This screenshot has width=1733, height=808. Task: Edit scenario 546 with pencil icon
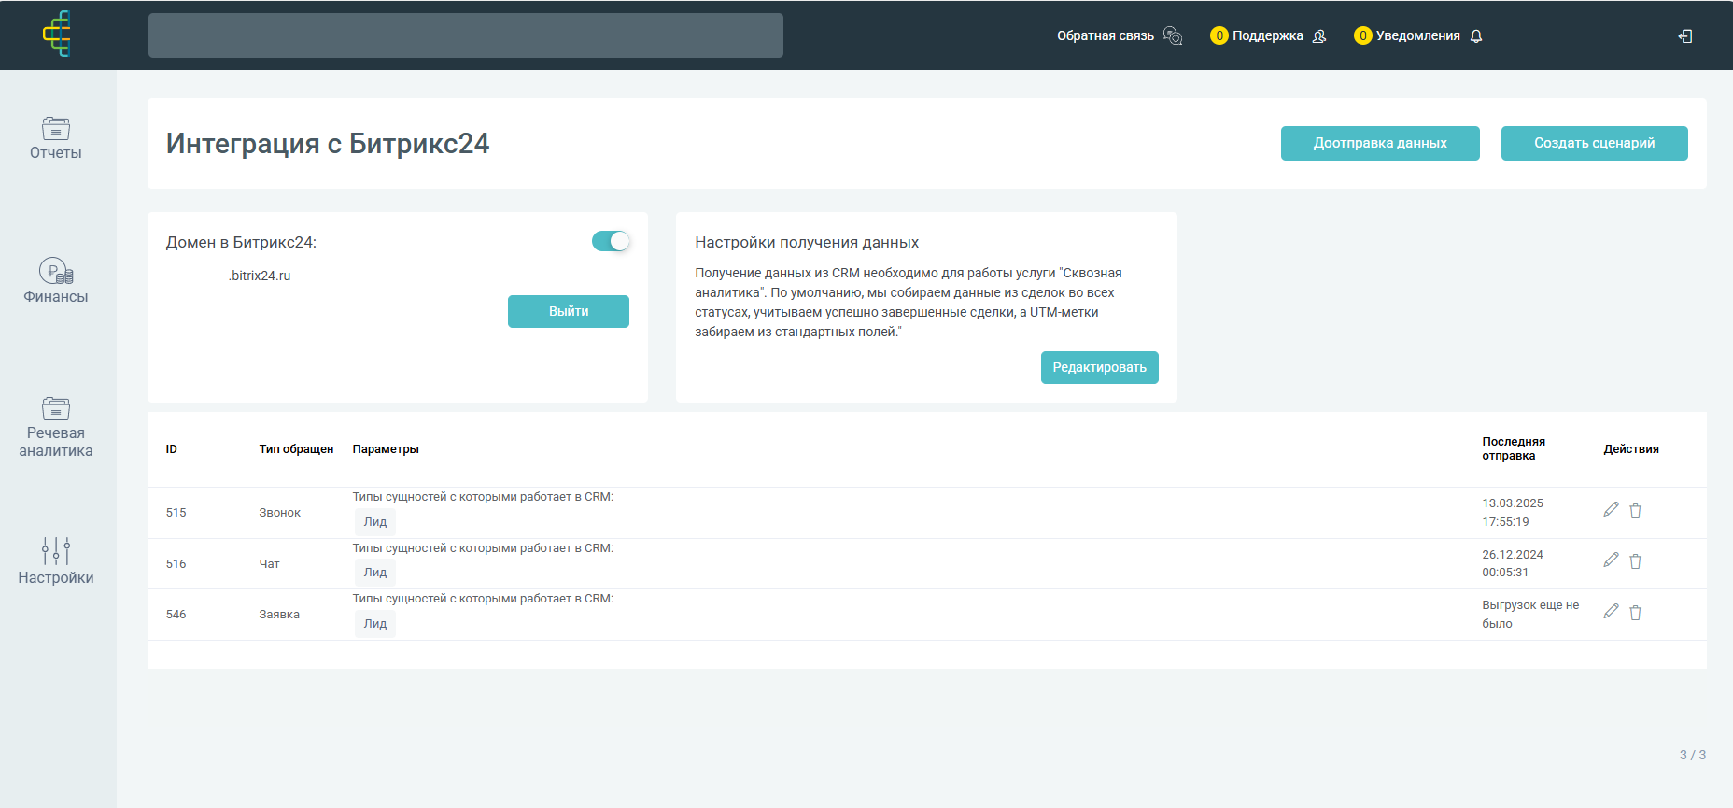1611,611
